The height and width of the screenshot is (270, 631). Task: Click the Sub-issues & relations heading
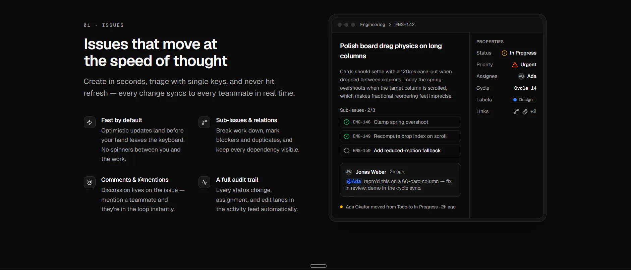coord(246,120)
